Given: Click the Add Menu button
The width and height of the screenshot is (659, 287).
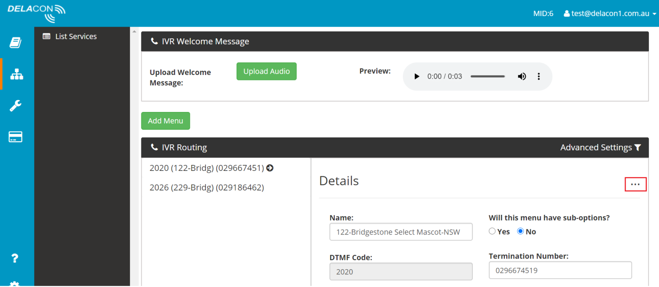Looking at the screenshot, I should (x=166, y=121).
